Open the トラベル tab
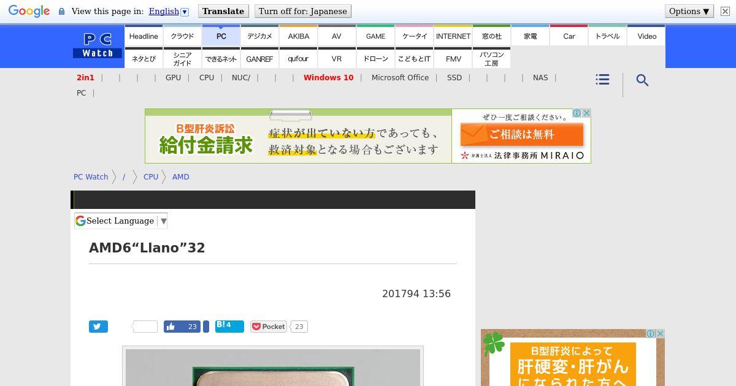The image size is (736, 386). tap(608, 36)
